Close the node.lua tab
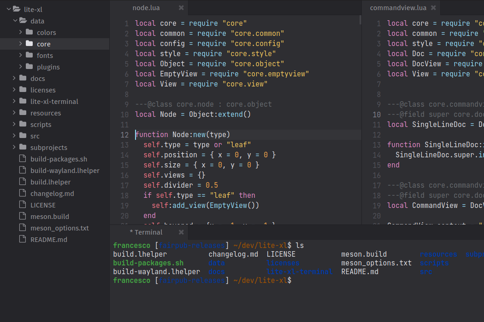Image resolution: width=484 pixels, height=322 pixels. pyautogui.click(x=181, y=8)
